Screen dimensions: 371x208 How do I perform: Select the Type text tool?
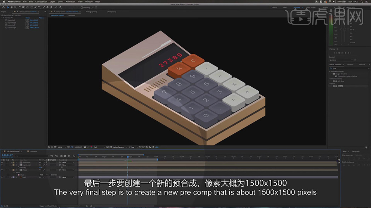coord(39,7)
